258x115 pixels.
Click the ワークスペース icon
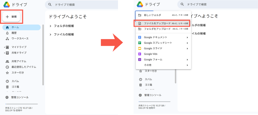(7, 39)
